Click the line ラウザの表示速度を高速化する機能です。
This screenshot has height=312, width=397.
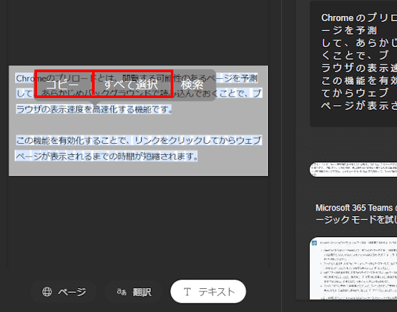click(x=94, y=109)
